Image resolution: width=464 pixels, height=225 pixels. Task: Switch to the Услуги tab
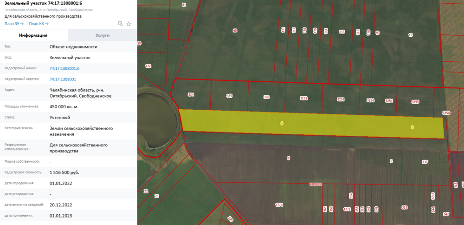point(103,35)
